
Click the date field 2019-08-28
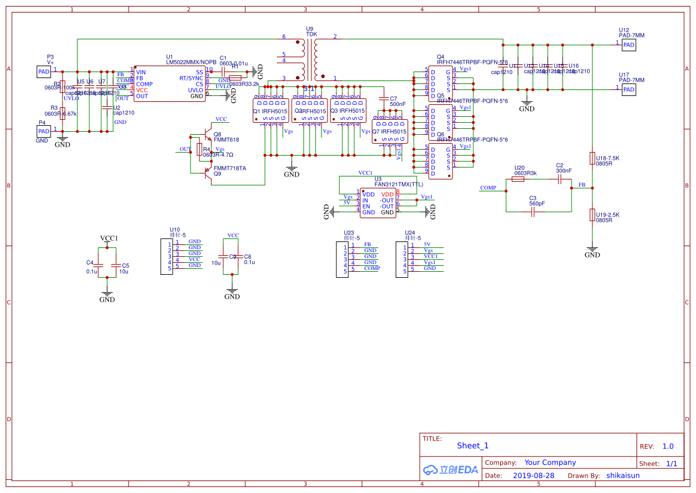[x=533, y=475]
